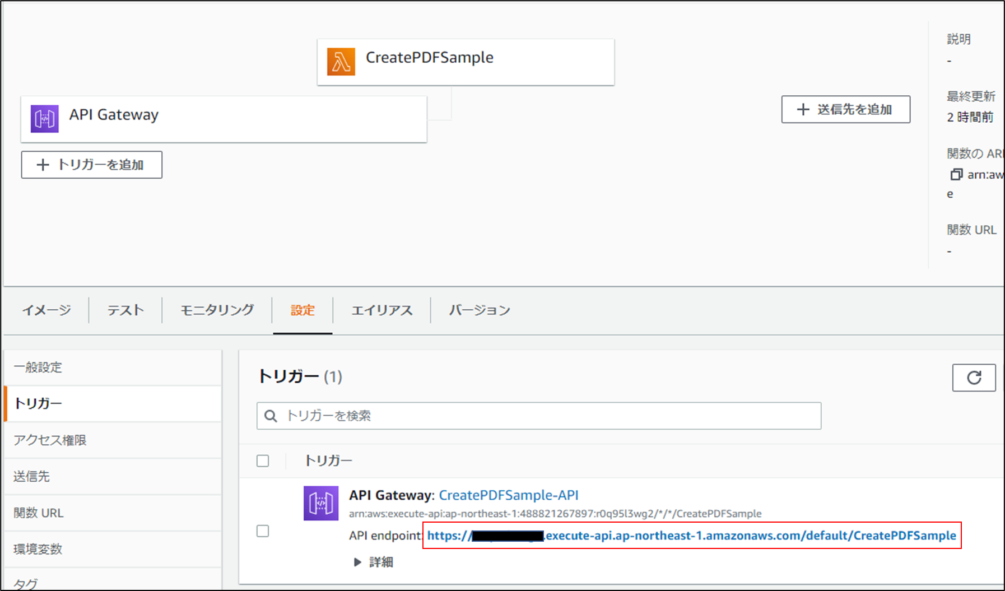Check the API Gateway trigger row checkbox
Screen dimensions: 1005x591
click(x=262, y=531)
